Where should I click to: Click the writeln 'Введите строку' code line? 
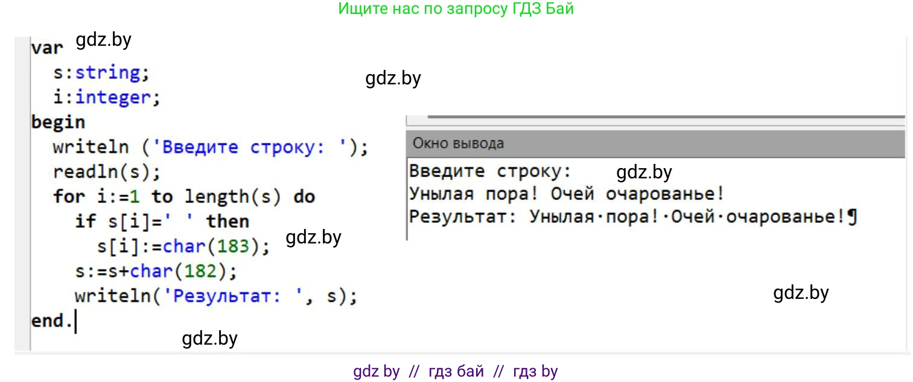click(x=210, y=148)
